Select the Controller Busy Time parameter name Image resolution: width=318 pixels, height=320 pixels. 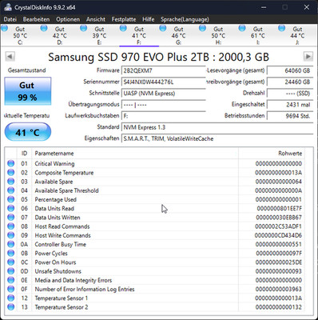point(61,244)
